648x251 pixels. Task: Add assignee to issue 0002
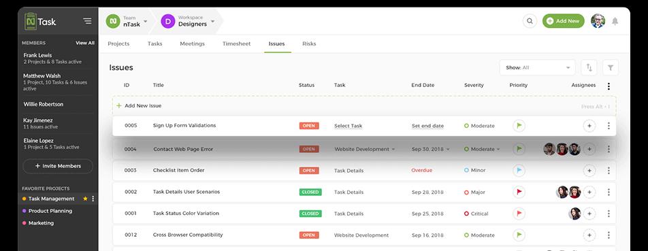pos(589,192)
